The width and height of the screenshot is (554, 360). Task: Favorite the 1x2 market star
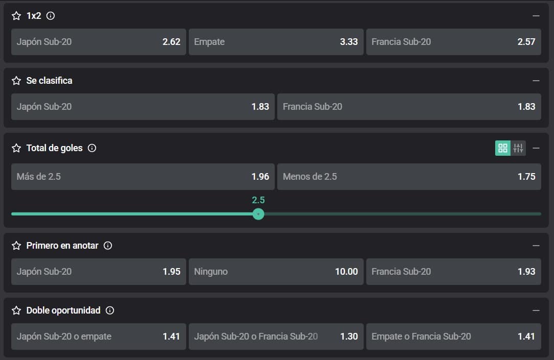16,16
